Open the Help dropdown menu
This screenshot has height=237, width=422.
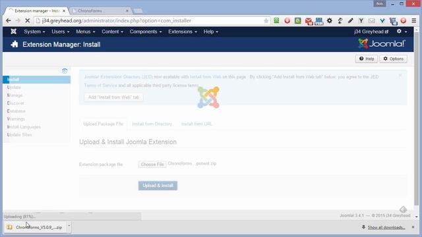[211, 32]
